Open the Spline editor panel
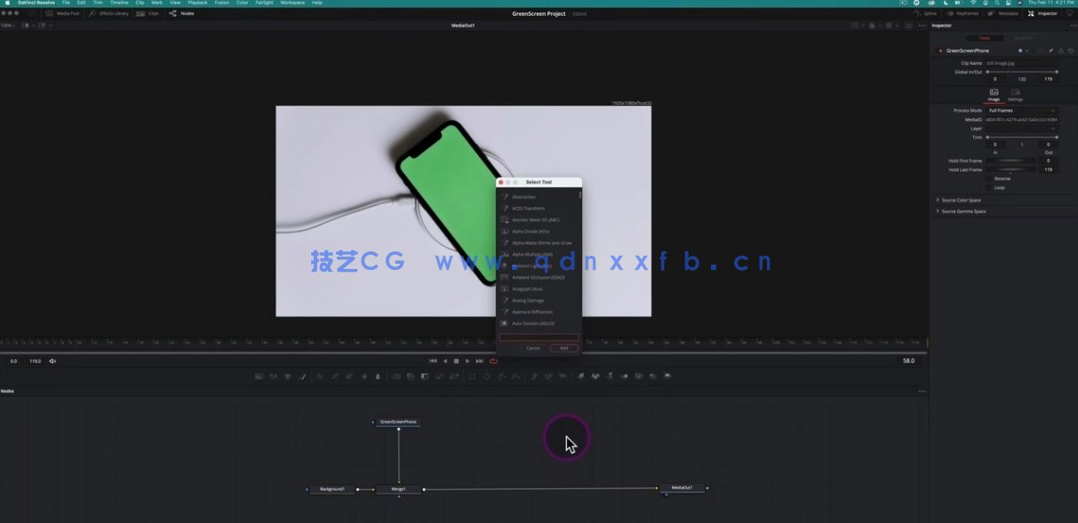This screenshot has width=1078, height=523. point(925,13)
